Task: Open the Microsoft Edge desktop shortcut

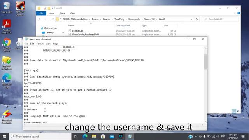Action: click(7, 81)
